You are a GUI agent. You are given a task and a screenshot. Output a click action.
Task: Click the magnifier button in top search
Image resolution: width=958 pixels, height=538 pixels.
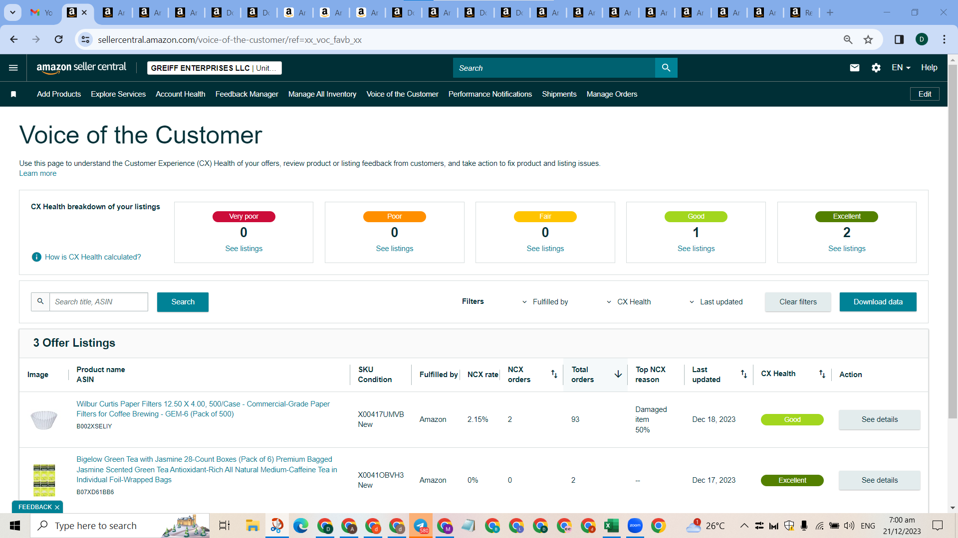[x=666, y=68]
